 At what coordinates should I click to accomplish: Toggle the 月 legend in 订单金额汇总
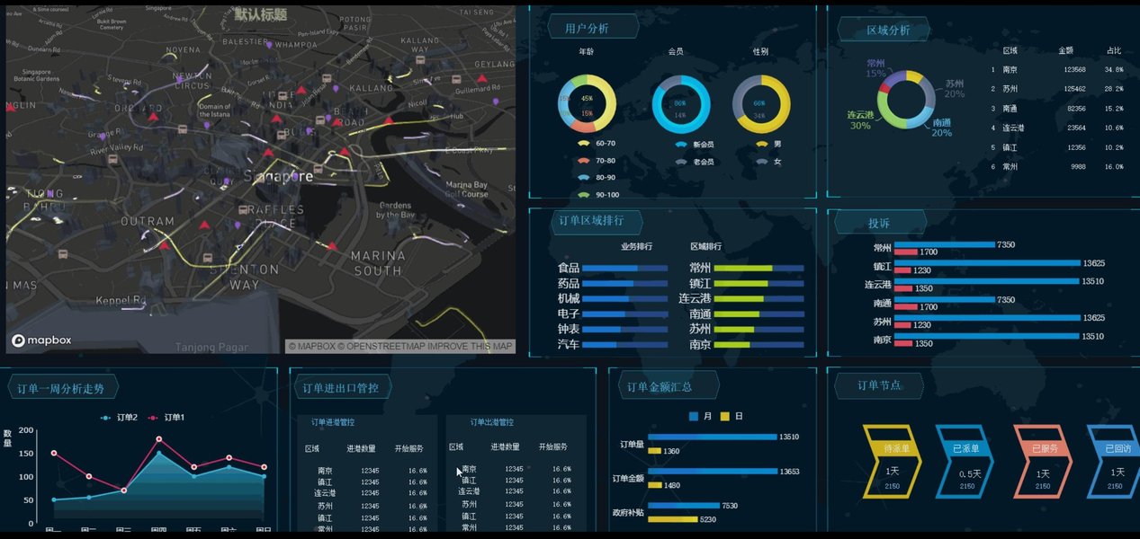tap(700, 417)
